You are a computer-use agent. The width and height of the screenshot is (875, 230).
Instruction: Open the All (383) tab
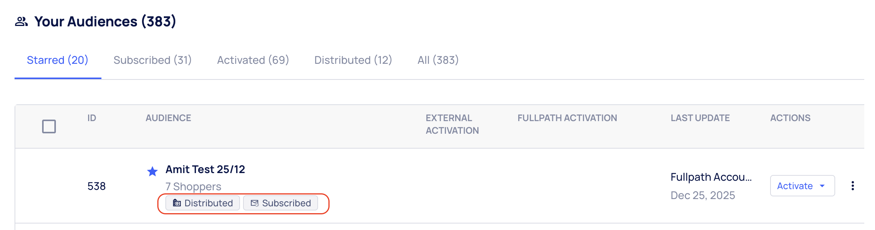[437, 60]
